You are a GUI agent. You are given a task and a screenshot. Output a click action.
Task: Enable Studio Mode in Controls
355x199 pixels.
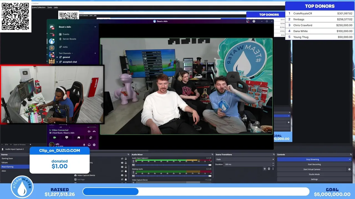(x=314, y=174)
